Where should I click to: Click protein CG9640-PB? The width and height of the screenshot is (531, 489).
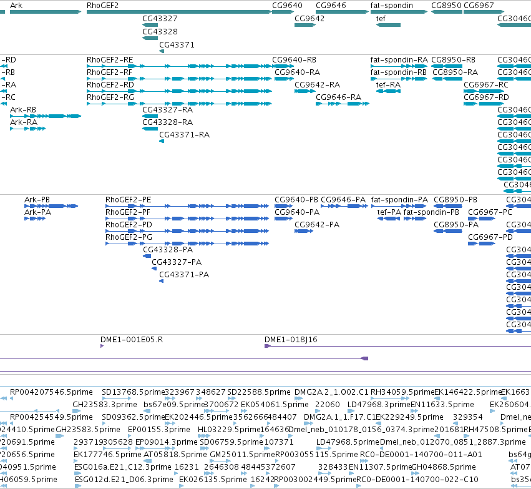tap(284, 206)
